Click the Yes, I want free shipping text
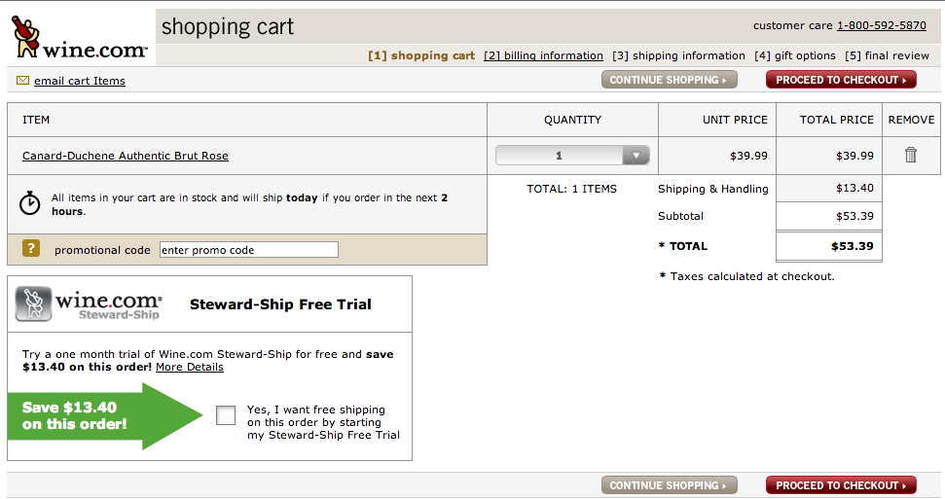The width and height of the screenshot is (945, 499). click(323, 422)
